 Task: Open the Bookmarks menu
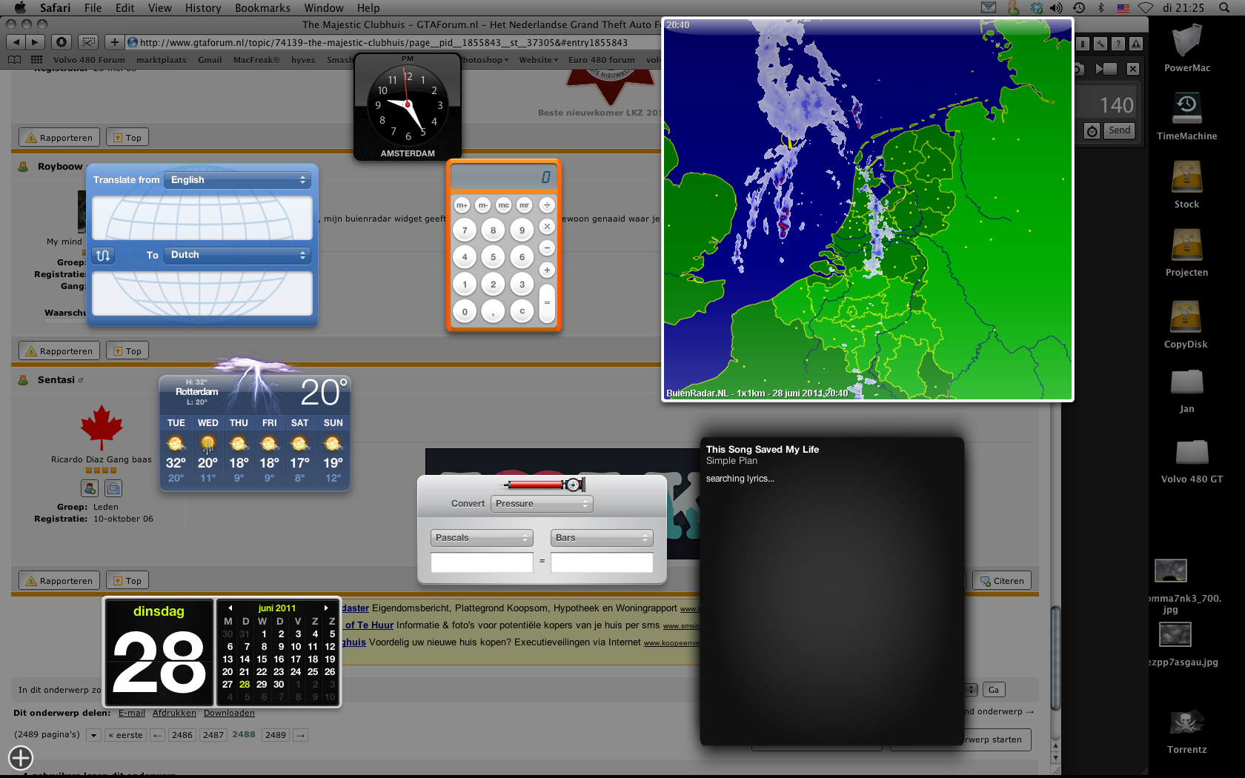[x=262, y=7]
